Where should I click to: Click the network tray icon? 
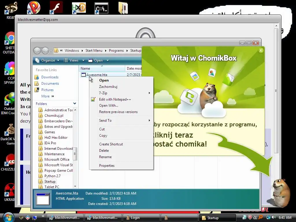268,217
